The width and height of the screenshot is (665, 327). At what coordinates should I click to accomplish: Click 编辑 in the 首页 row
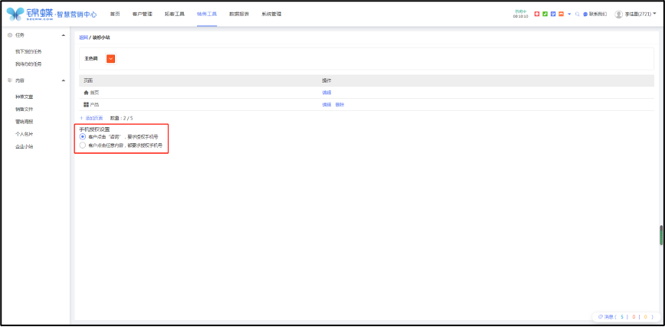coord(326,93)
